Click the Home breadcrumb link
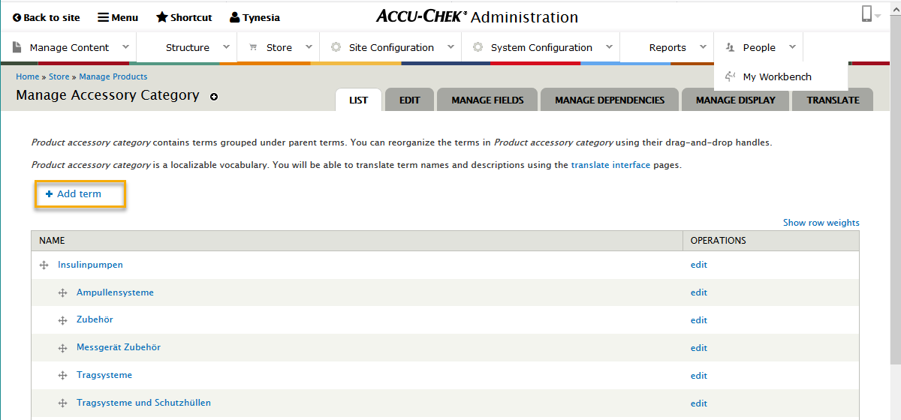 (27, 76)
